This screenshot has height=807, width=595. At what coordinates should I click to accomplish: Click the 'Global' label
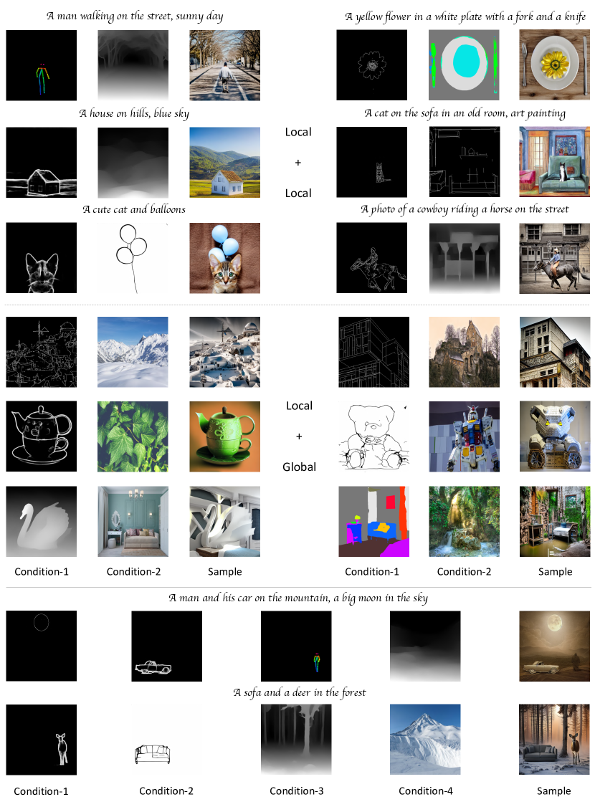tap(299, 467)
